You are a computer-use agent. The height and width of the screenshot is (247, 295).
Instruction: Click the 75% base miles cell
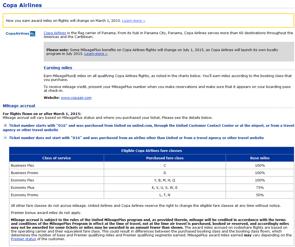pos(260,187)
